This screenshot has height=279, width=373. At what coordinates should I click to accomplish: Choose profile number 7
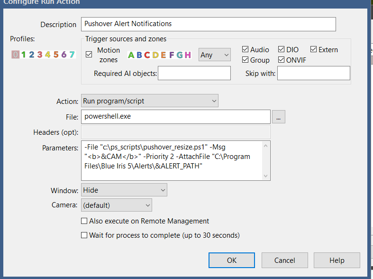pyautogui.click(x=72, y=55)
